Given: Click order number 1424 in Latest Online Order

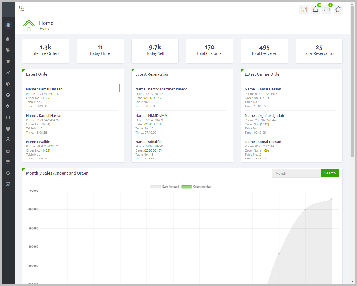Looking at the screenshot, I should pyautogui.click(x=264, y=98).
